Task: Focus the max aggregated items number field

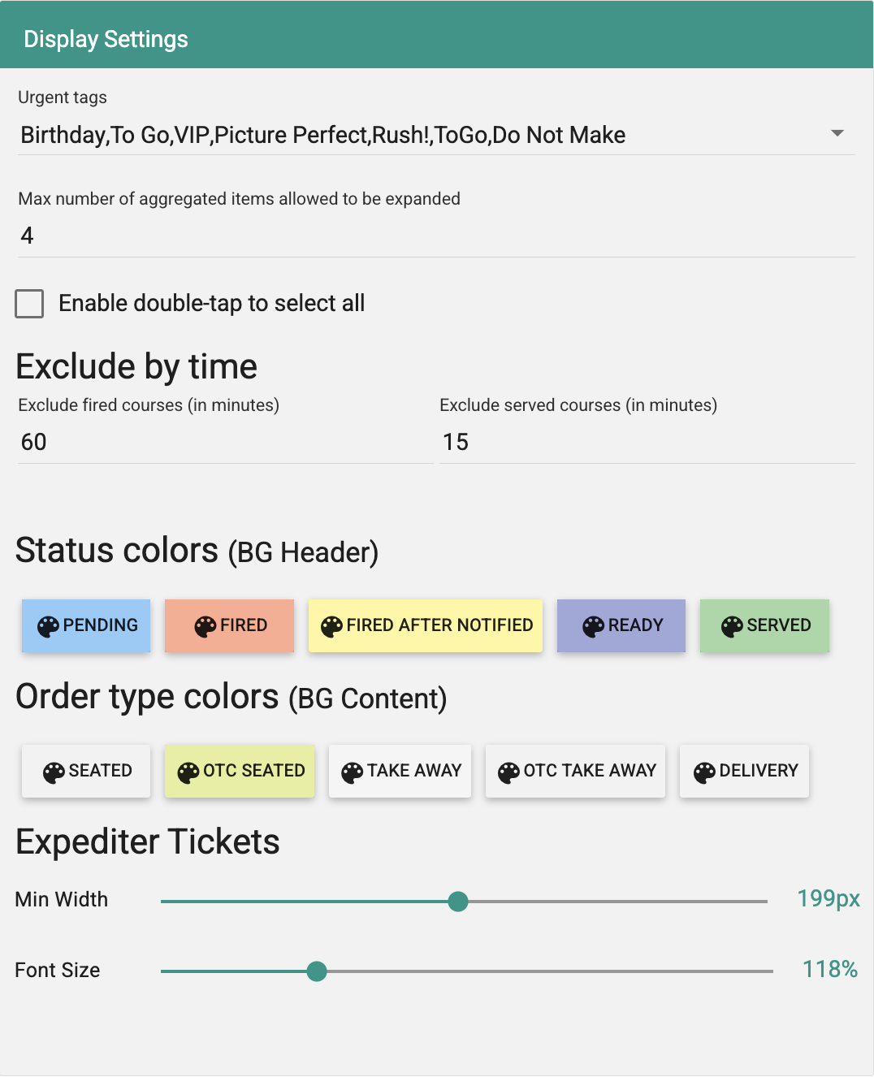Action: (x=436, y=236)
